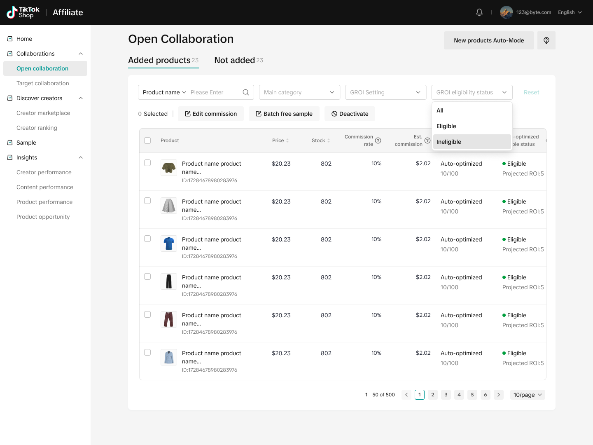Click the search magnifier icon
Screen dimensions: 593x445
(x=246, y=92)
